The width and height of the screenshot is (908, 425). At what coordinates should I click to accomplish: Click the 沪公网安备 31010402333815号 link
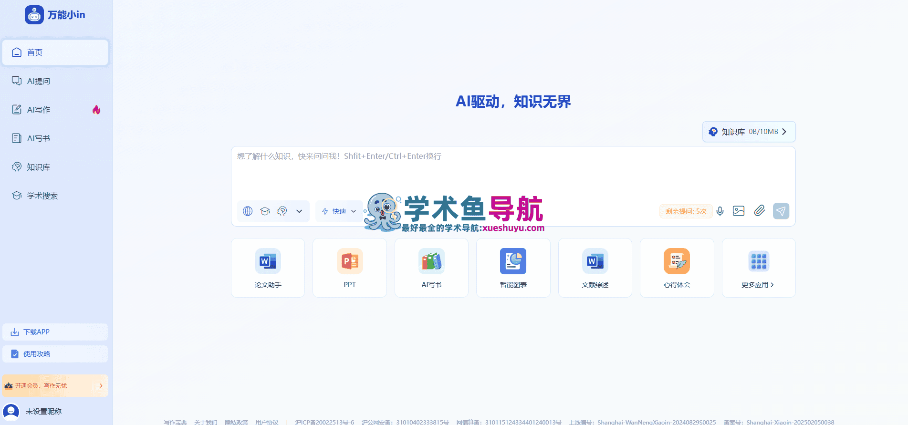405,422
